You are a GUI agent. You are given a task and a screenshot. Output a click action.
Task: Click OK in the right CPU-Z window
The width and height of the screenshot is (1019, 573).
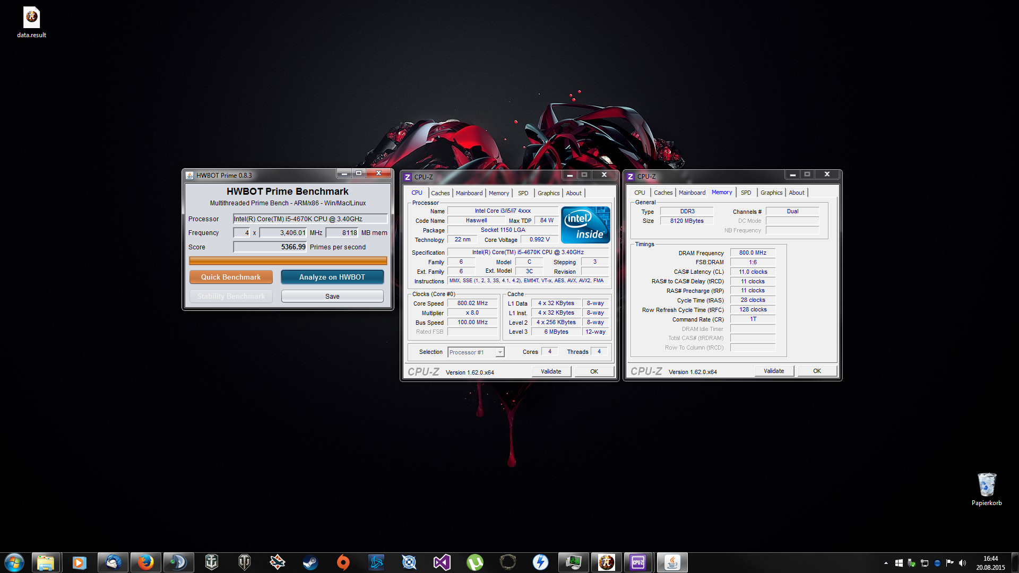coord(817,371)
